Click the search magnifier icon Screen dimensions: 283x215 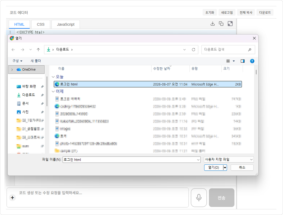click(250, 50)
